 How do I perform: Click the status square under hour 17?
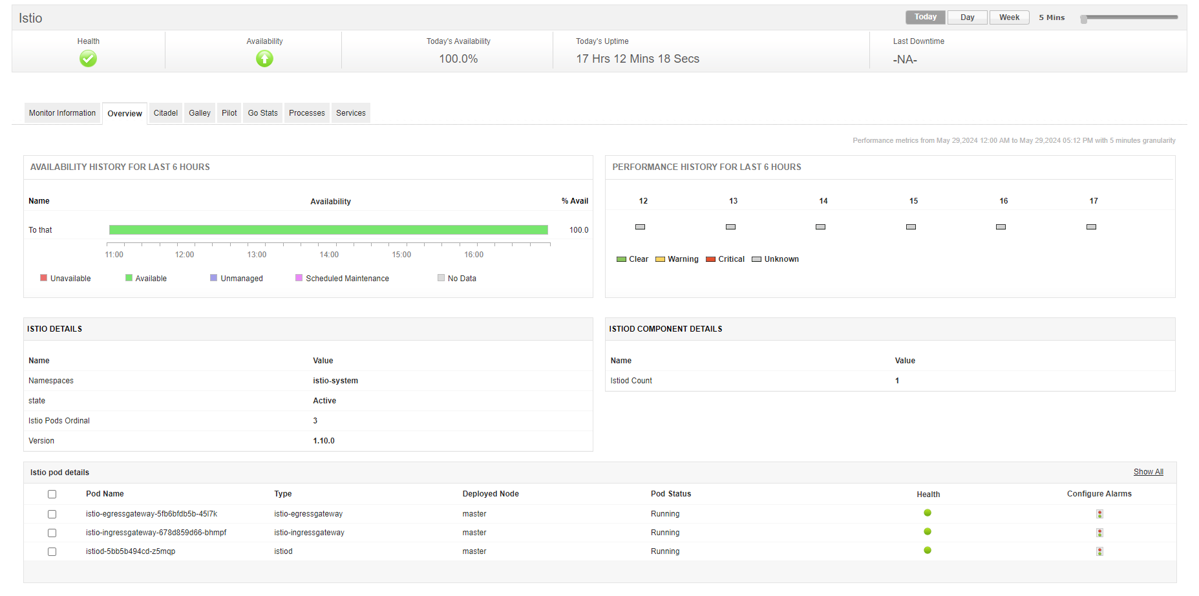click(1091, 227)
